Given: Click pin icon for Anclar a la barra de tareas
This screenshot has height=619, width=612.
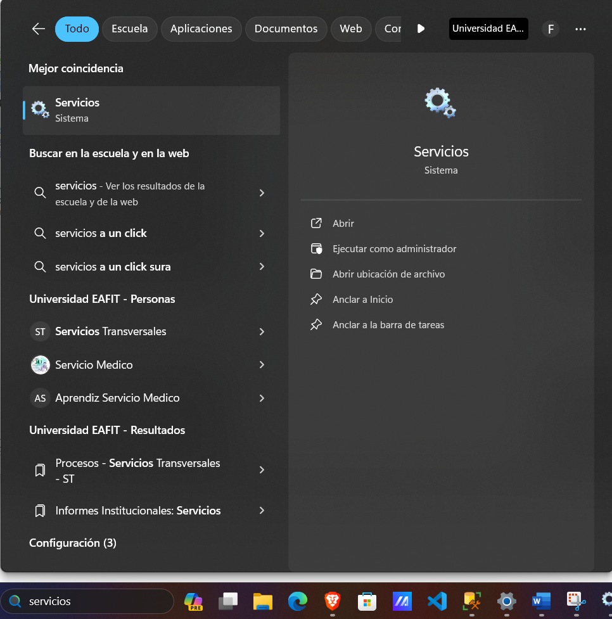Looking at the screenshot, I should (x=316, y=324).
